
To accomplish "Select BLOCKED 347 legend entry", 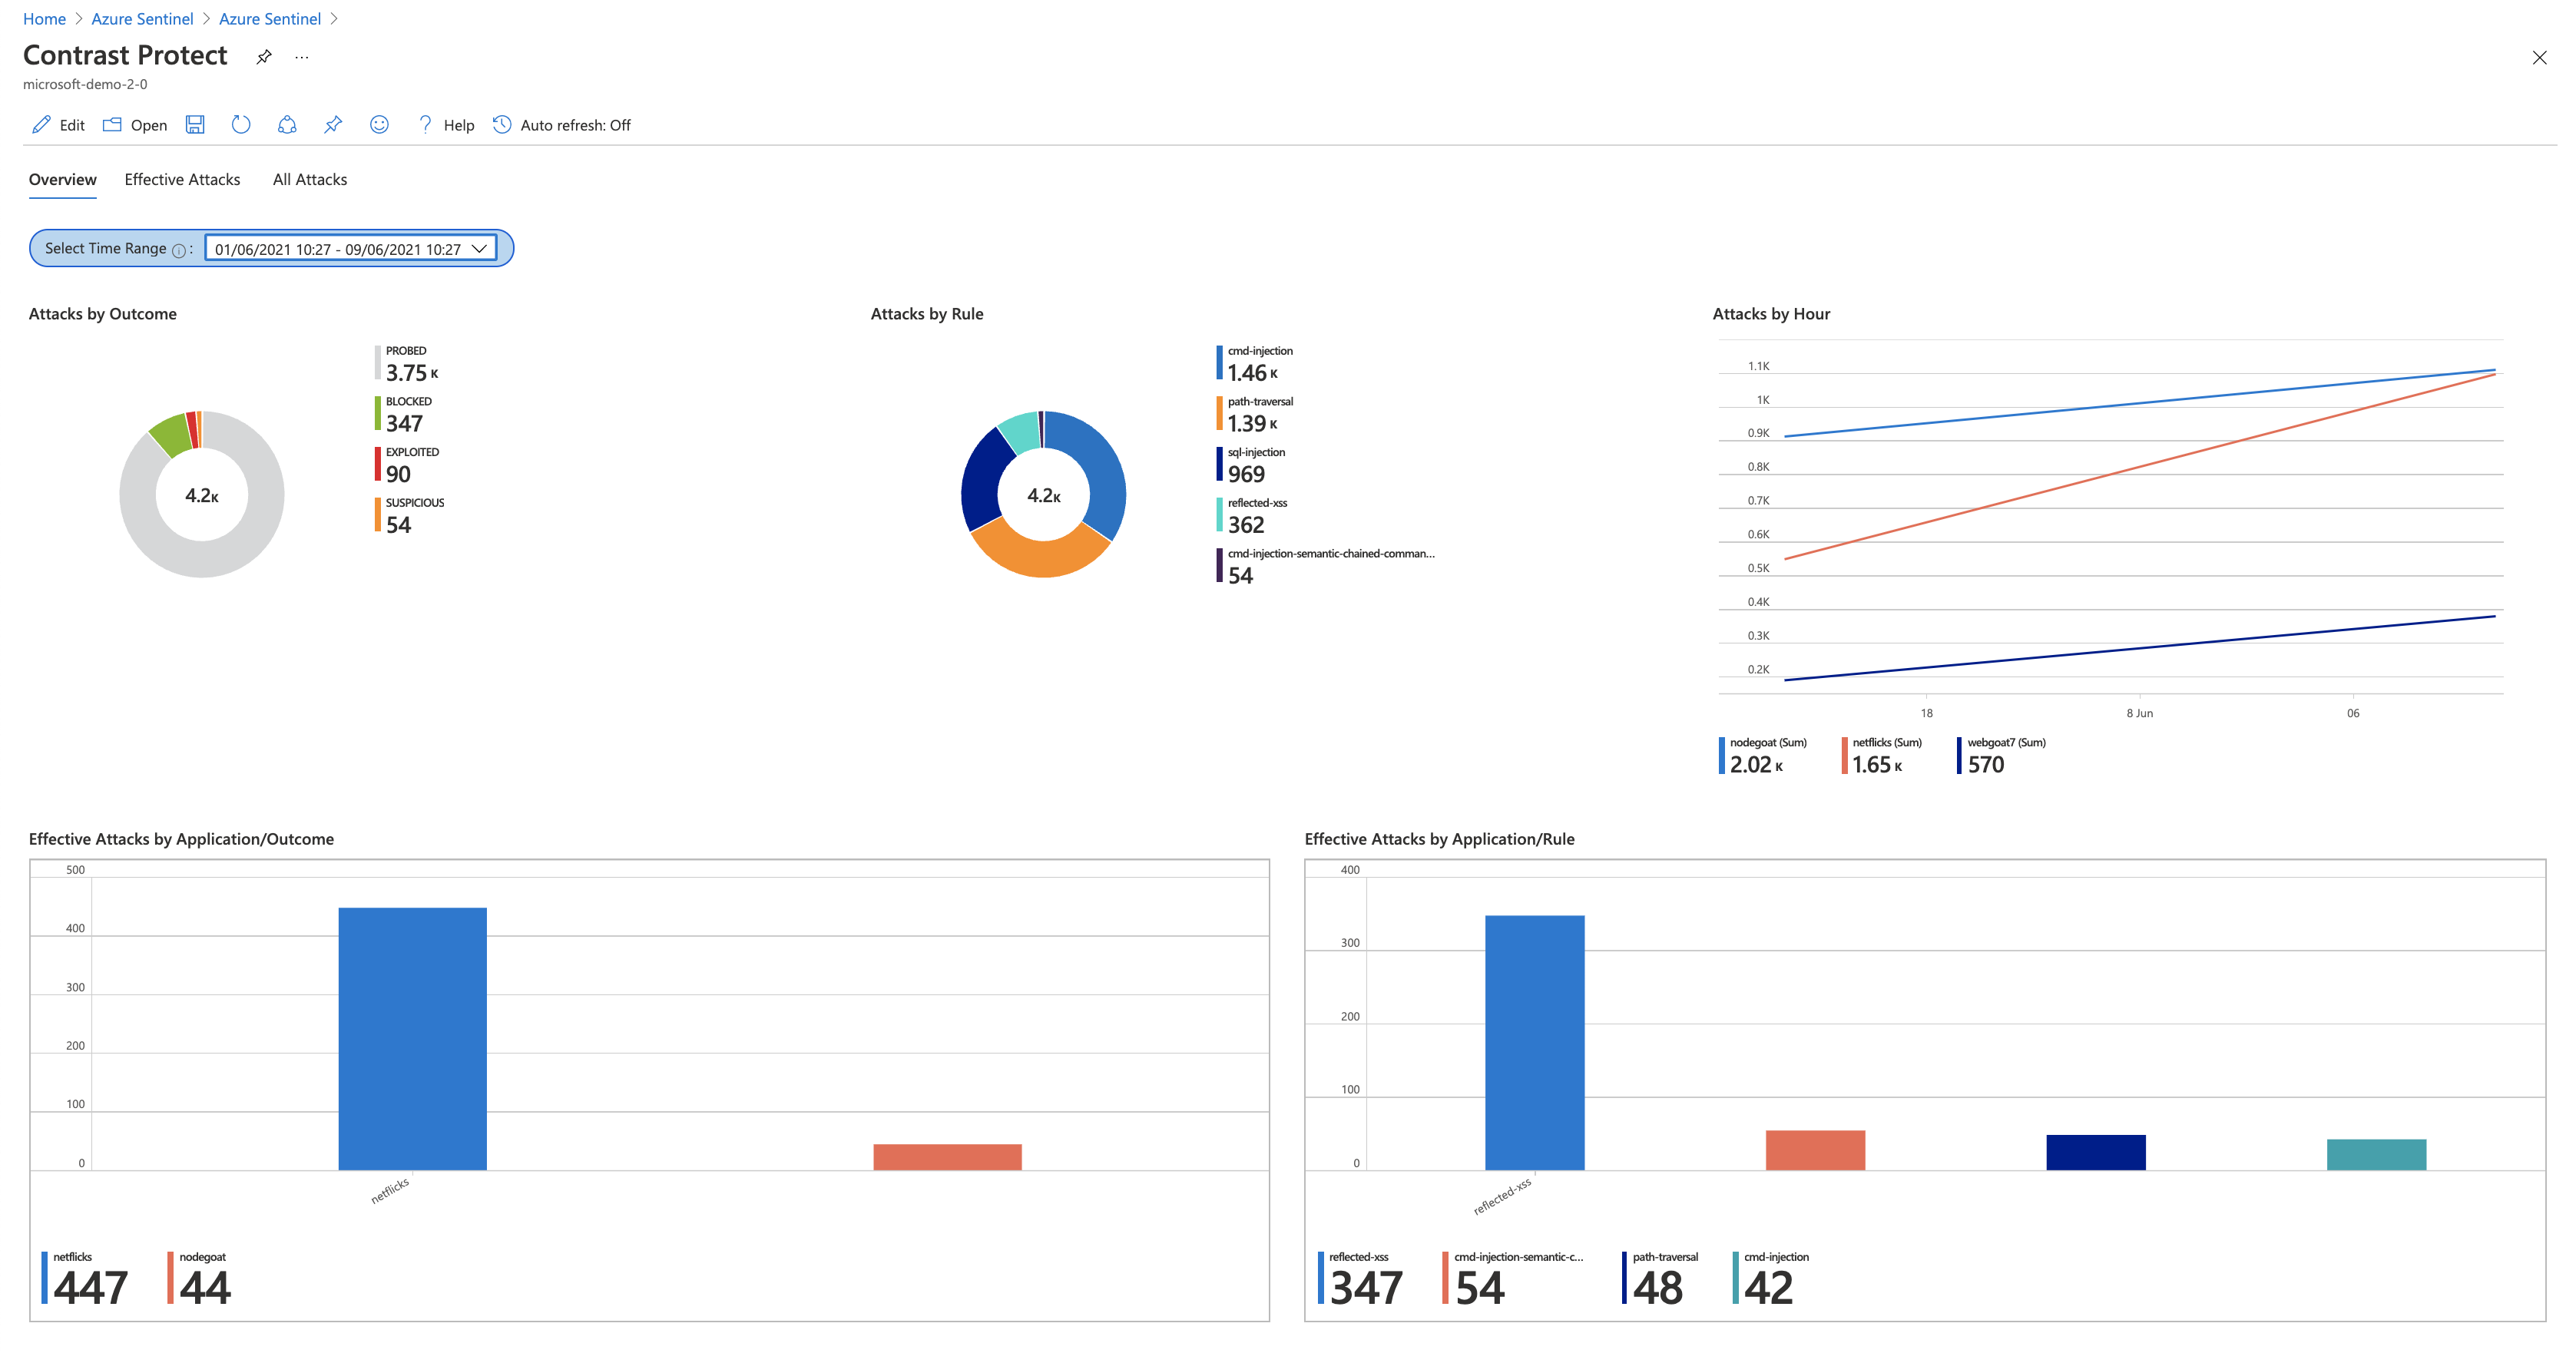I will coord(404,415).
